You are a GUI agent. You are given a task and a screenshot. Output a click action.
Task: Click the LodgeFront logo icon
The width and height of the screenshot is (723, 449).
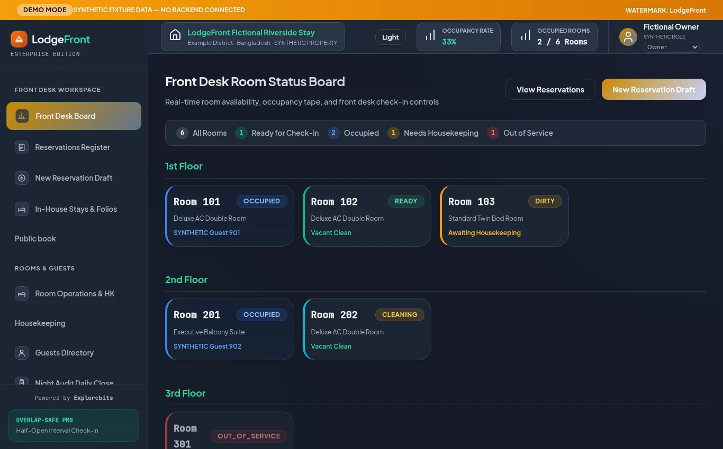(19, 39)
